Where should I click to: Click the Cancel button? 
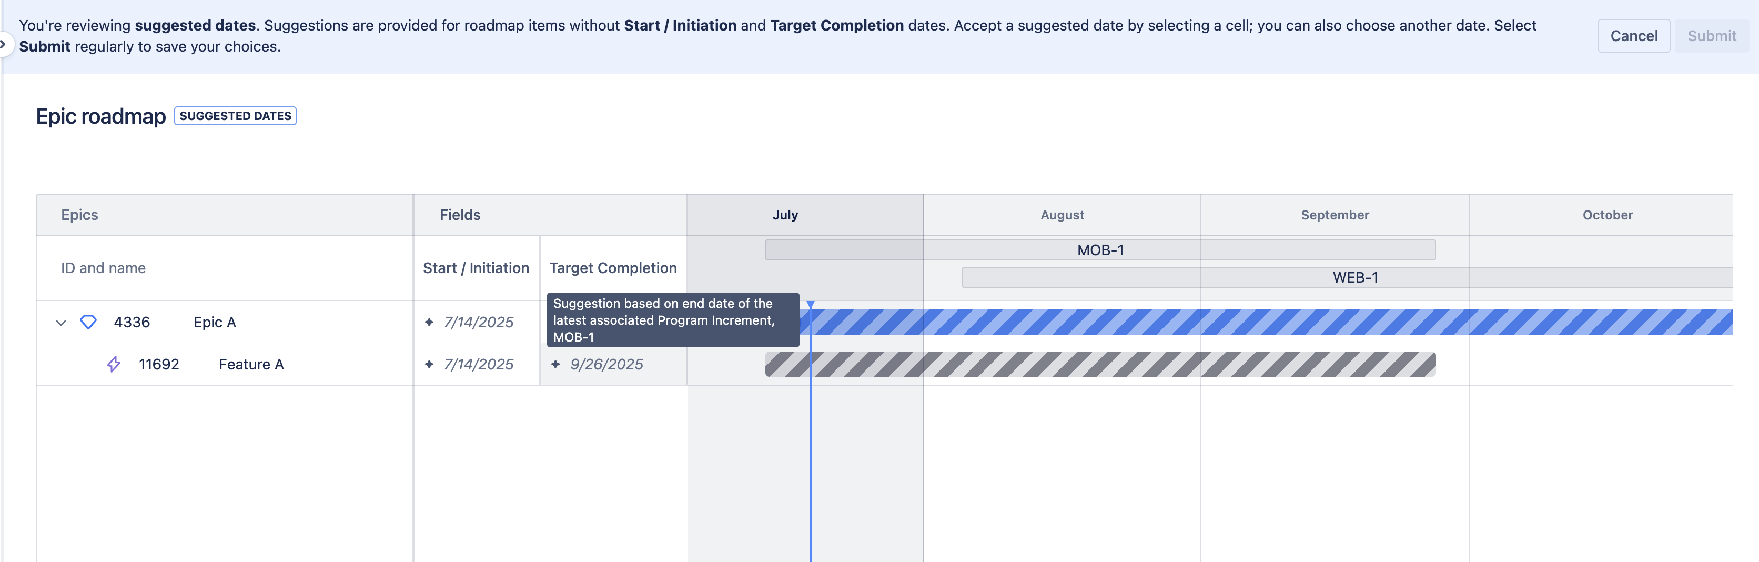pos(1633,35)
